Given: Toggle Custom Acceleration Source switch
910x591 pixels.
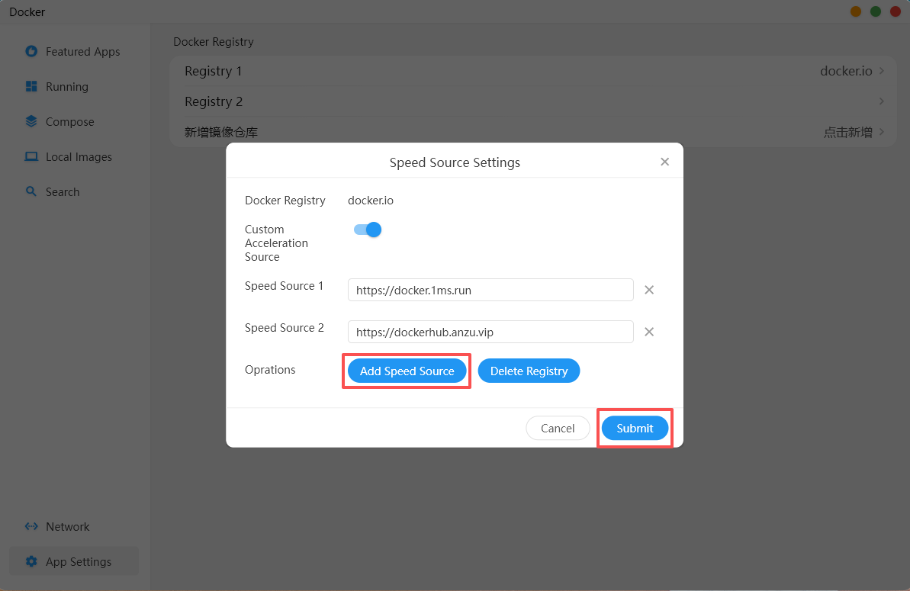Looking at the screenshot, I should point(368,230).
